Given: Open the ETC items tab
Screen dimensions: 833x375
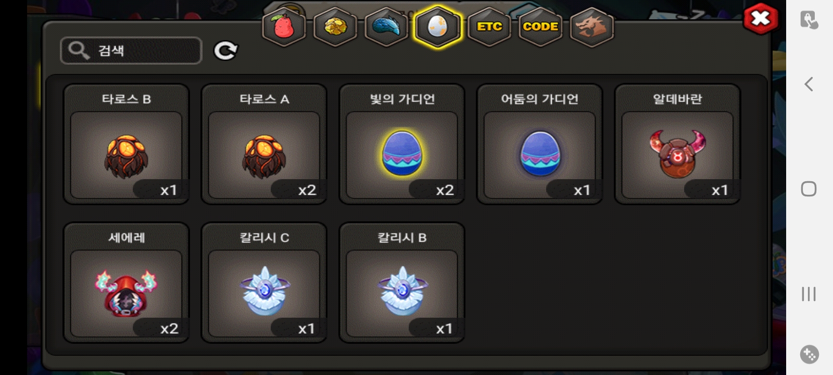Looking at the screenshot, I should pos(489,27).
